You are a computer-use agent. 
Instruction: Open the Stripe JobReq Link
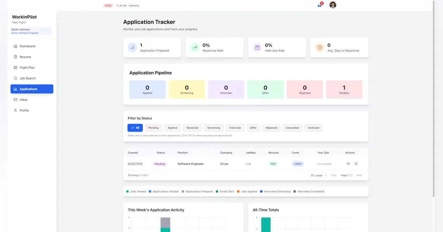(x=248, y=164)
